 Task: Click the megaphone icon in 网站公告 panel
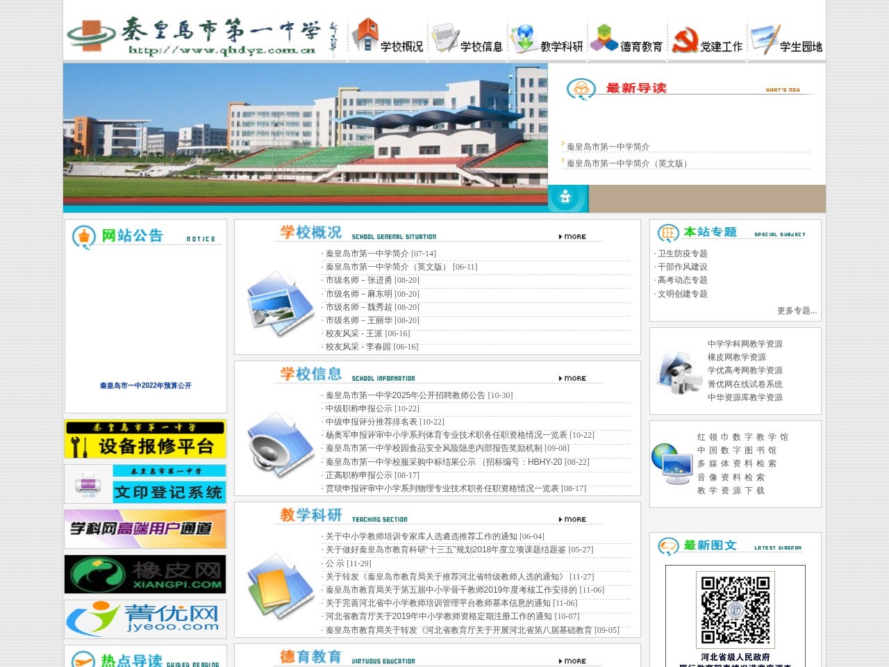(x=84, y=236)
